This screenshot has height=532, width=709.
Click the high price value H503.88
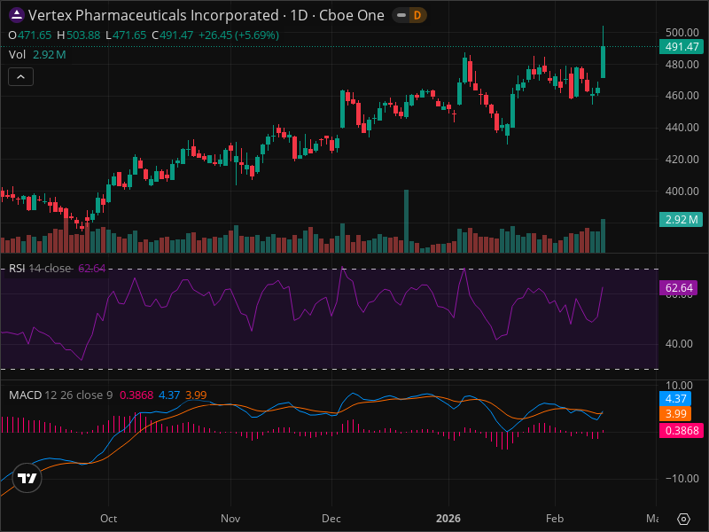[79, 35]
